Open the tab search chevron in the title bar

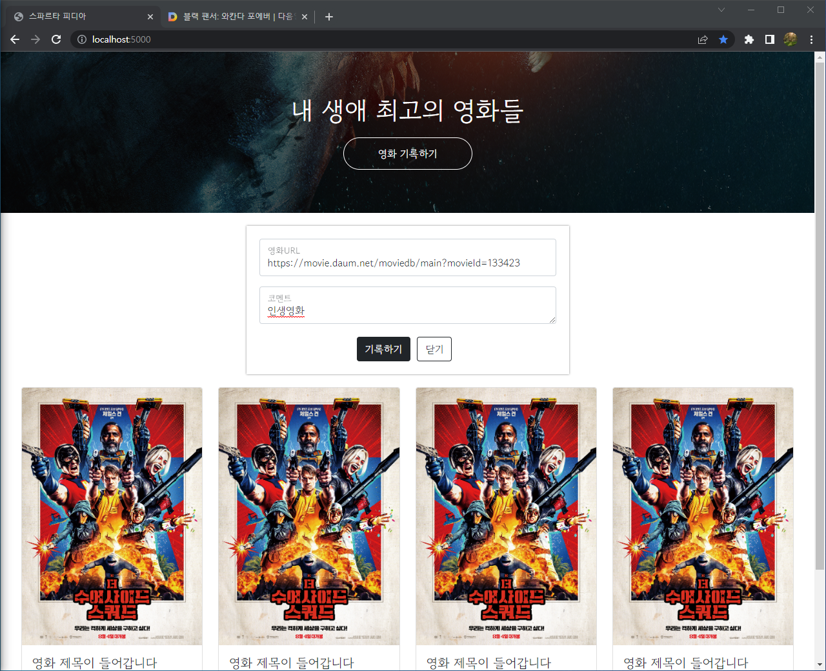[721, 10]
